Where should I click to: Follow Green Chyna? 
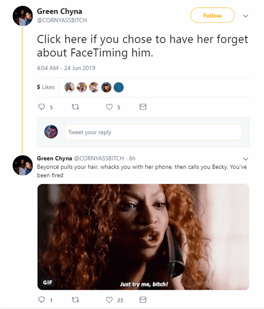pyautogui.click(x=212, y=16)
